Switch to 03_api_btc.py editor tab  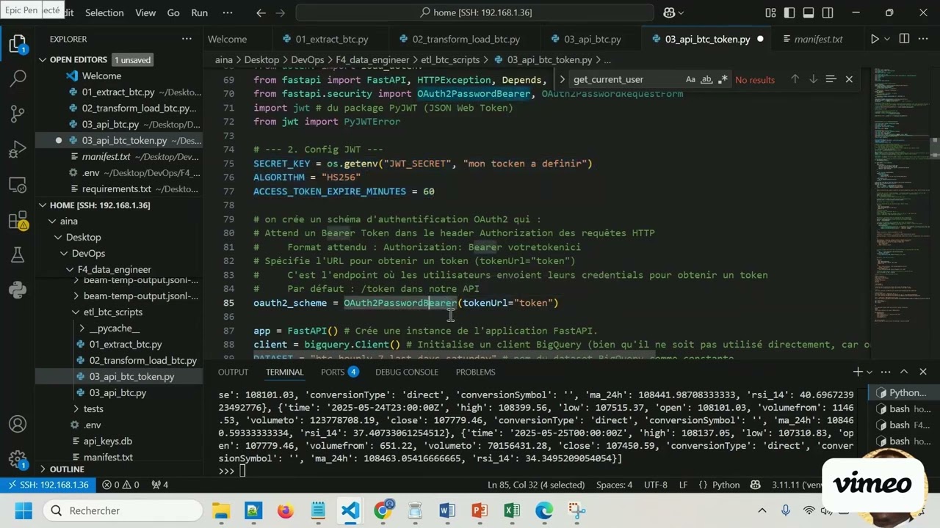click(591, 39)
